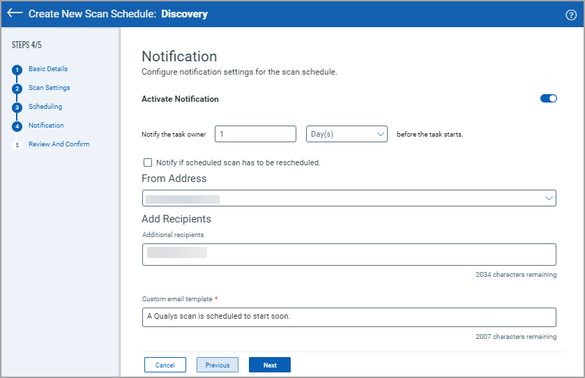The image size is (585, 378).
Task: Go to Scan Settings step
Action: tap(49, 88)
